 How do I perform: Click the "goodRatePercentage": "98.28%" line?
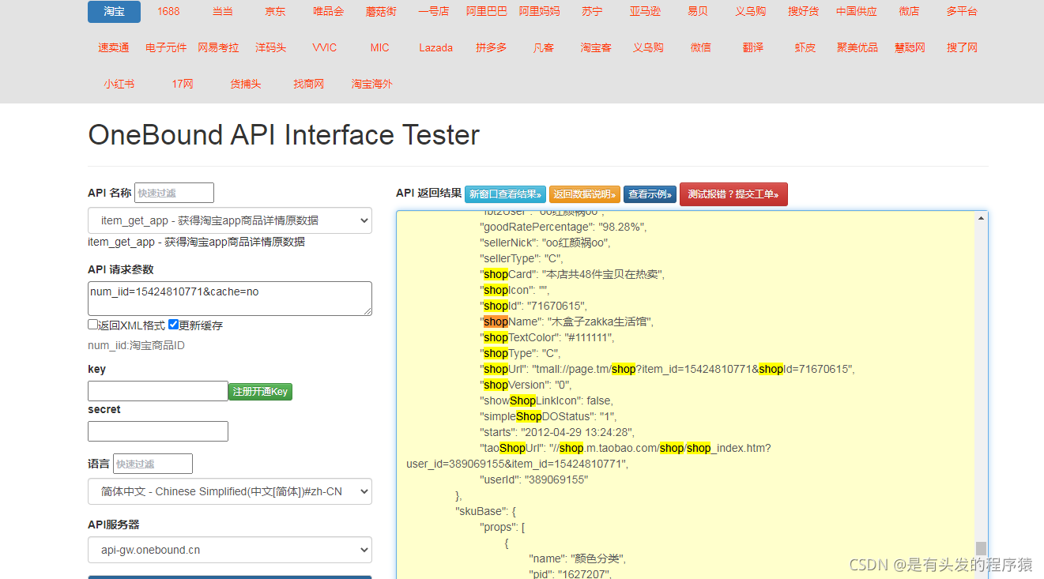[x=563, y=227]
